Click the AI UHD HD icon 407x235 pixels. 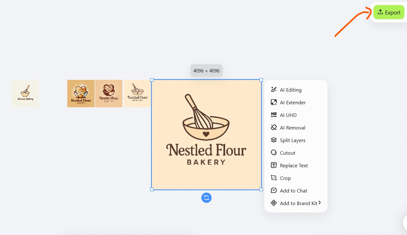tap(274, 115)
